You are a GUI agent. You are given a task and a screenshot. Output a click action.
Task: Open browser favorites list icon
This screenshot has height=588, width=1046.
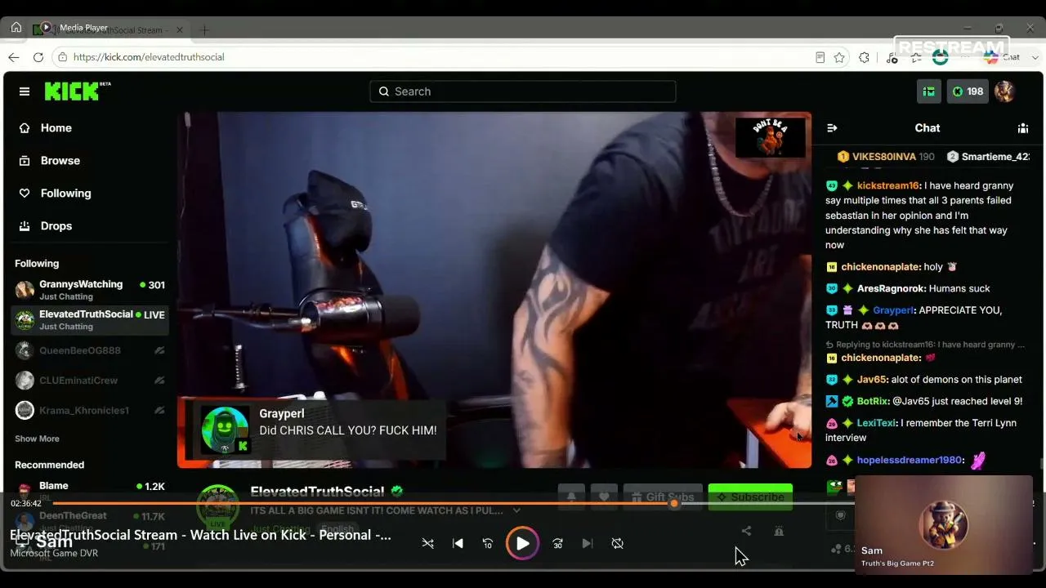click(917, 57)
